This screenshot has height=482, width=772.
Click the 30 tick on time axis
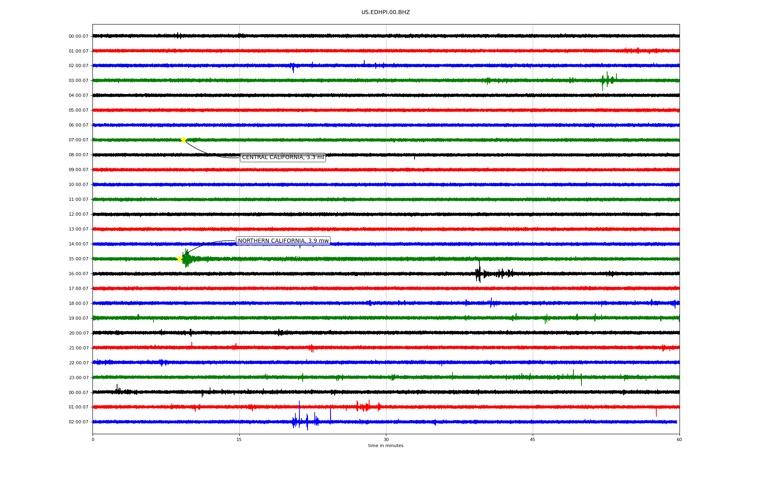[x=386, y=439]
